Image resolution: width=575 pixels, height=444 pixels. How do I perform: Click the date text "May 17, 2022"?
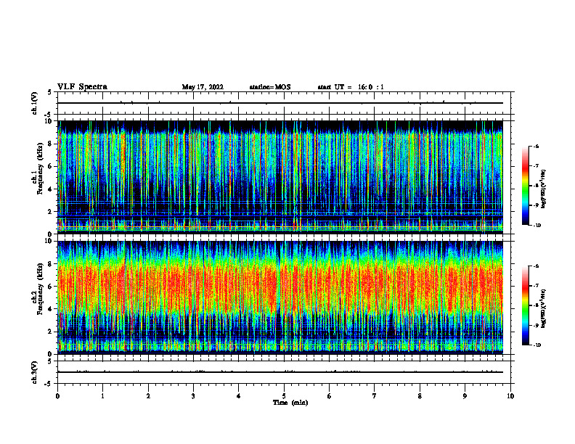pyautogui.click(x=203, y=87)
